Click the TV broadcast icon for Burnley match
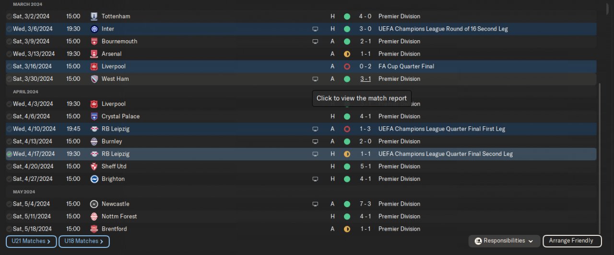This screenshot has width=614, height=255. click(x=315, y=142)
